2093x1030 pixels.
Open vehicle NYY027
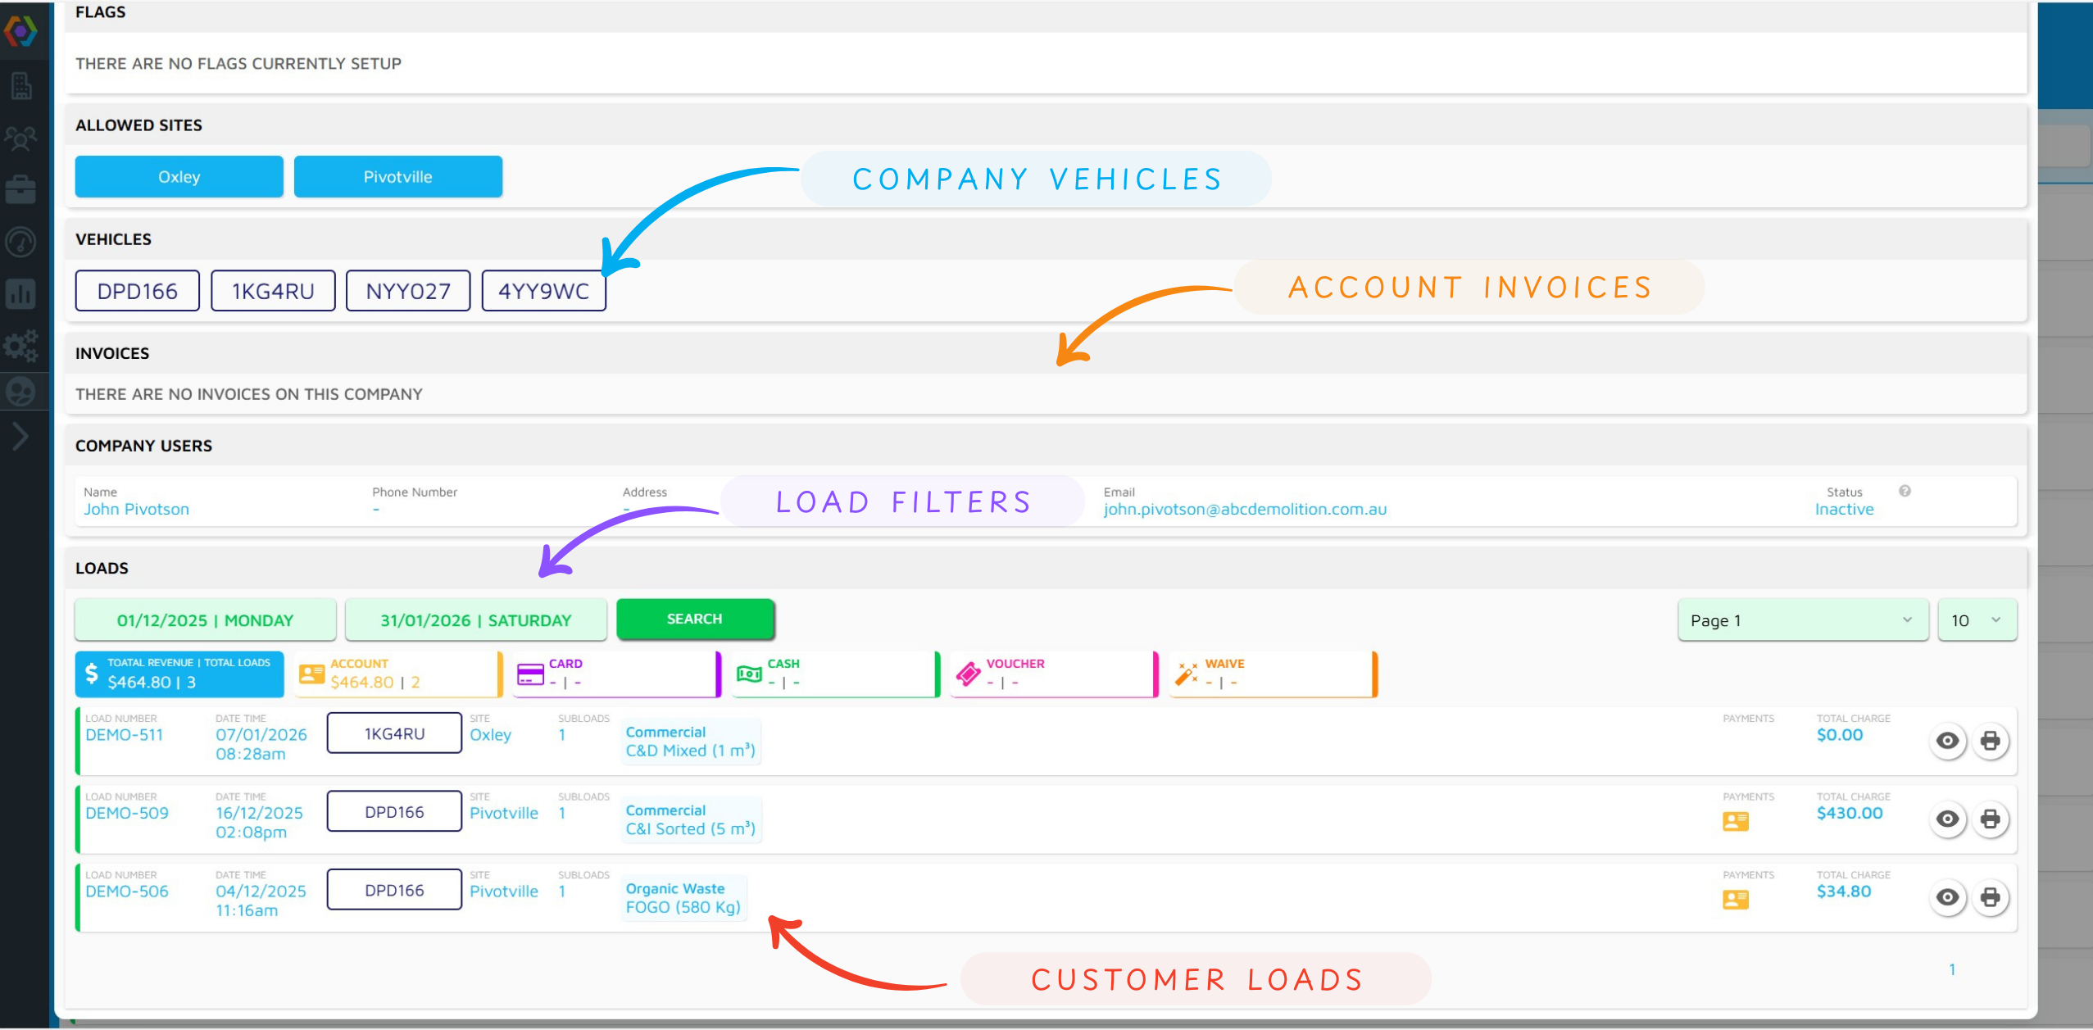(408, 291)
